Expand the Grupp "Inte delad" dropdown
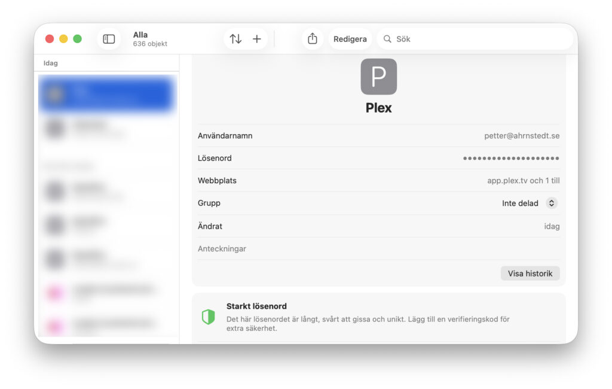Image resolution: width=612 pixels, height=389 pixels. 552,203
